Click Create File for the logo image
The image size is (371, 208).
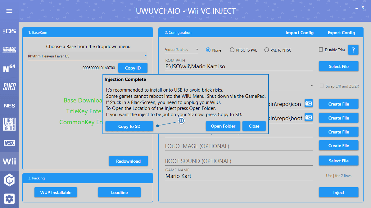click(x=339, y=146)
